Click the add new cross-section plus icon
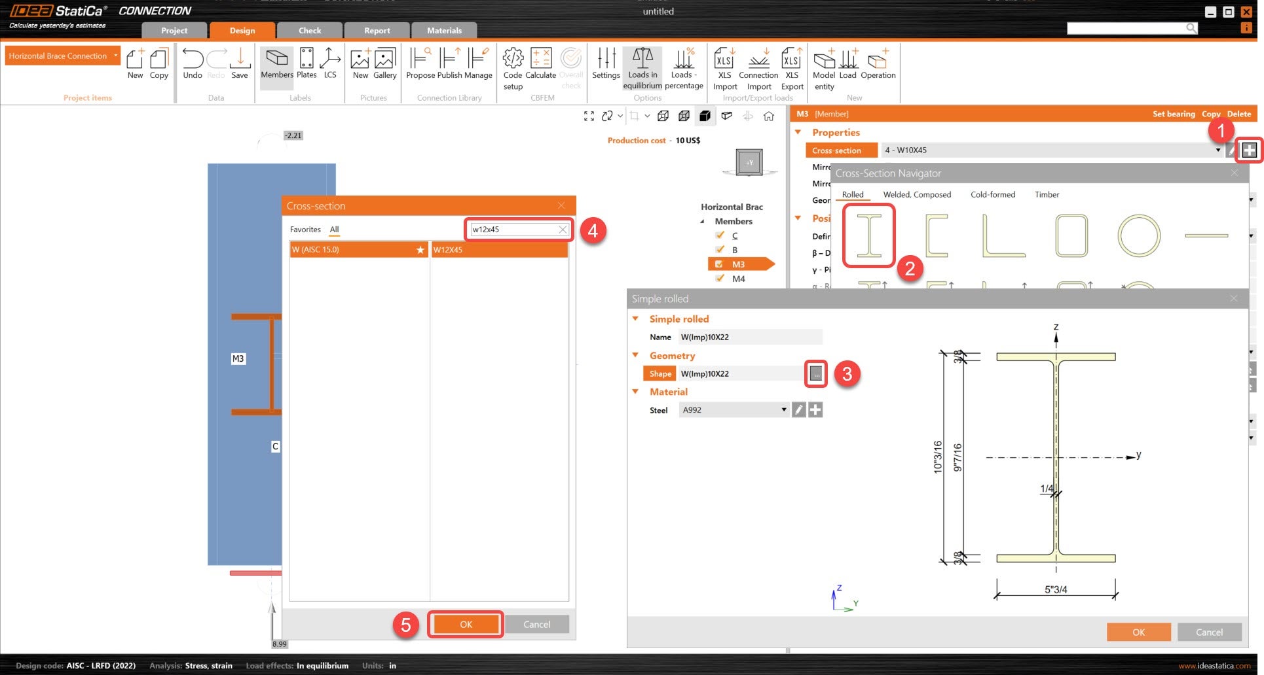1264x675 pixels. click(1249, 150)
